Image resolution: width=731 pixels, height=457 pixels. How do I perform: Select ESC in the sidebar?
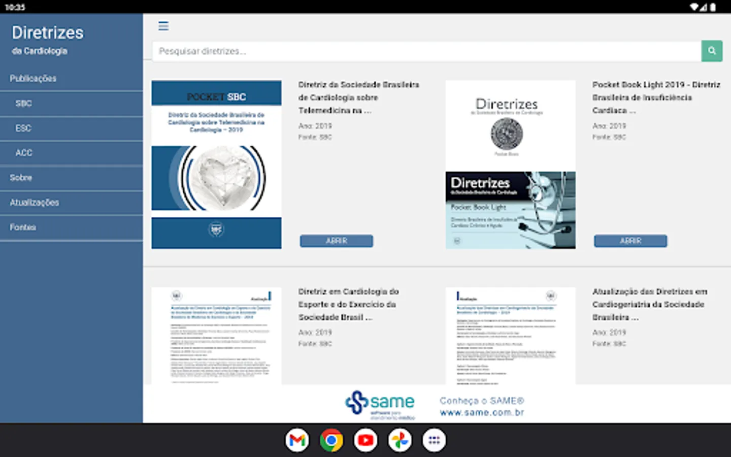pos(71,128)
